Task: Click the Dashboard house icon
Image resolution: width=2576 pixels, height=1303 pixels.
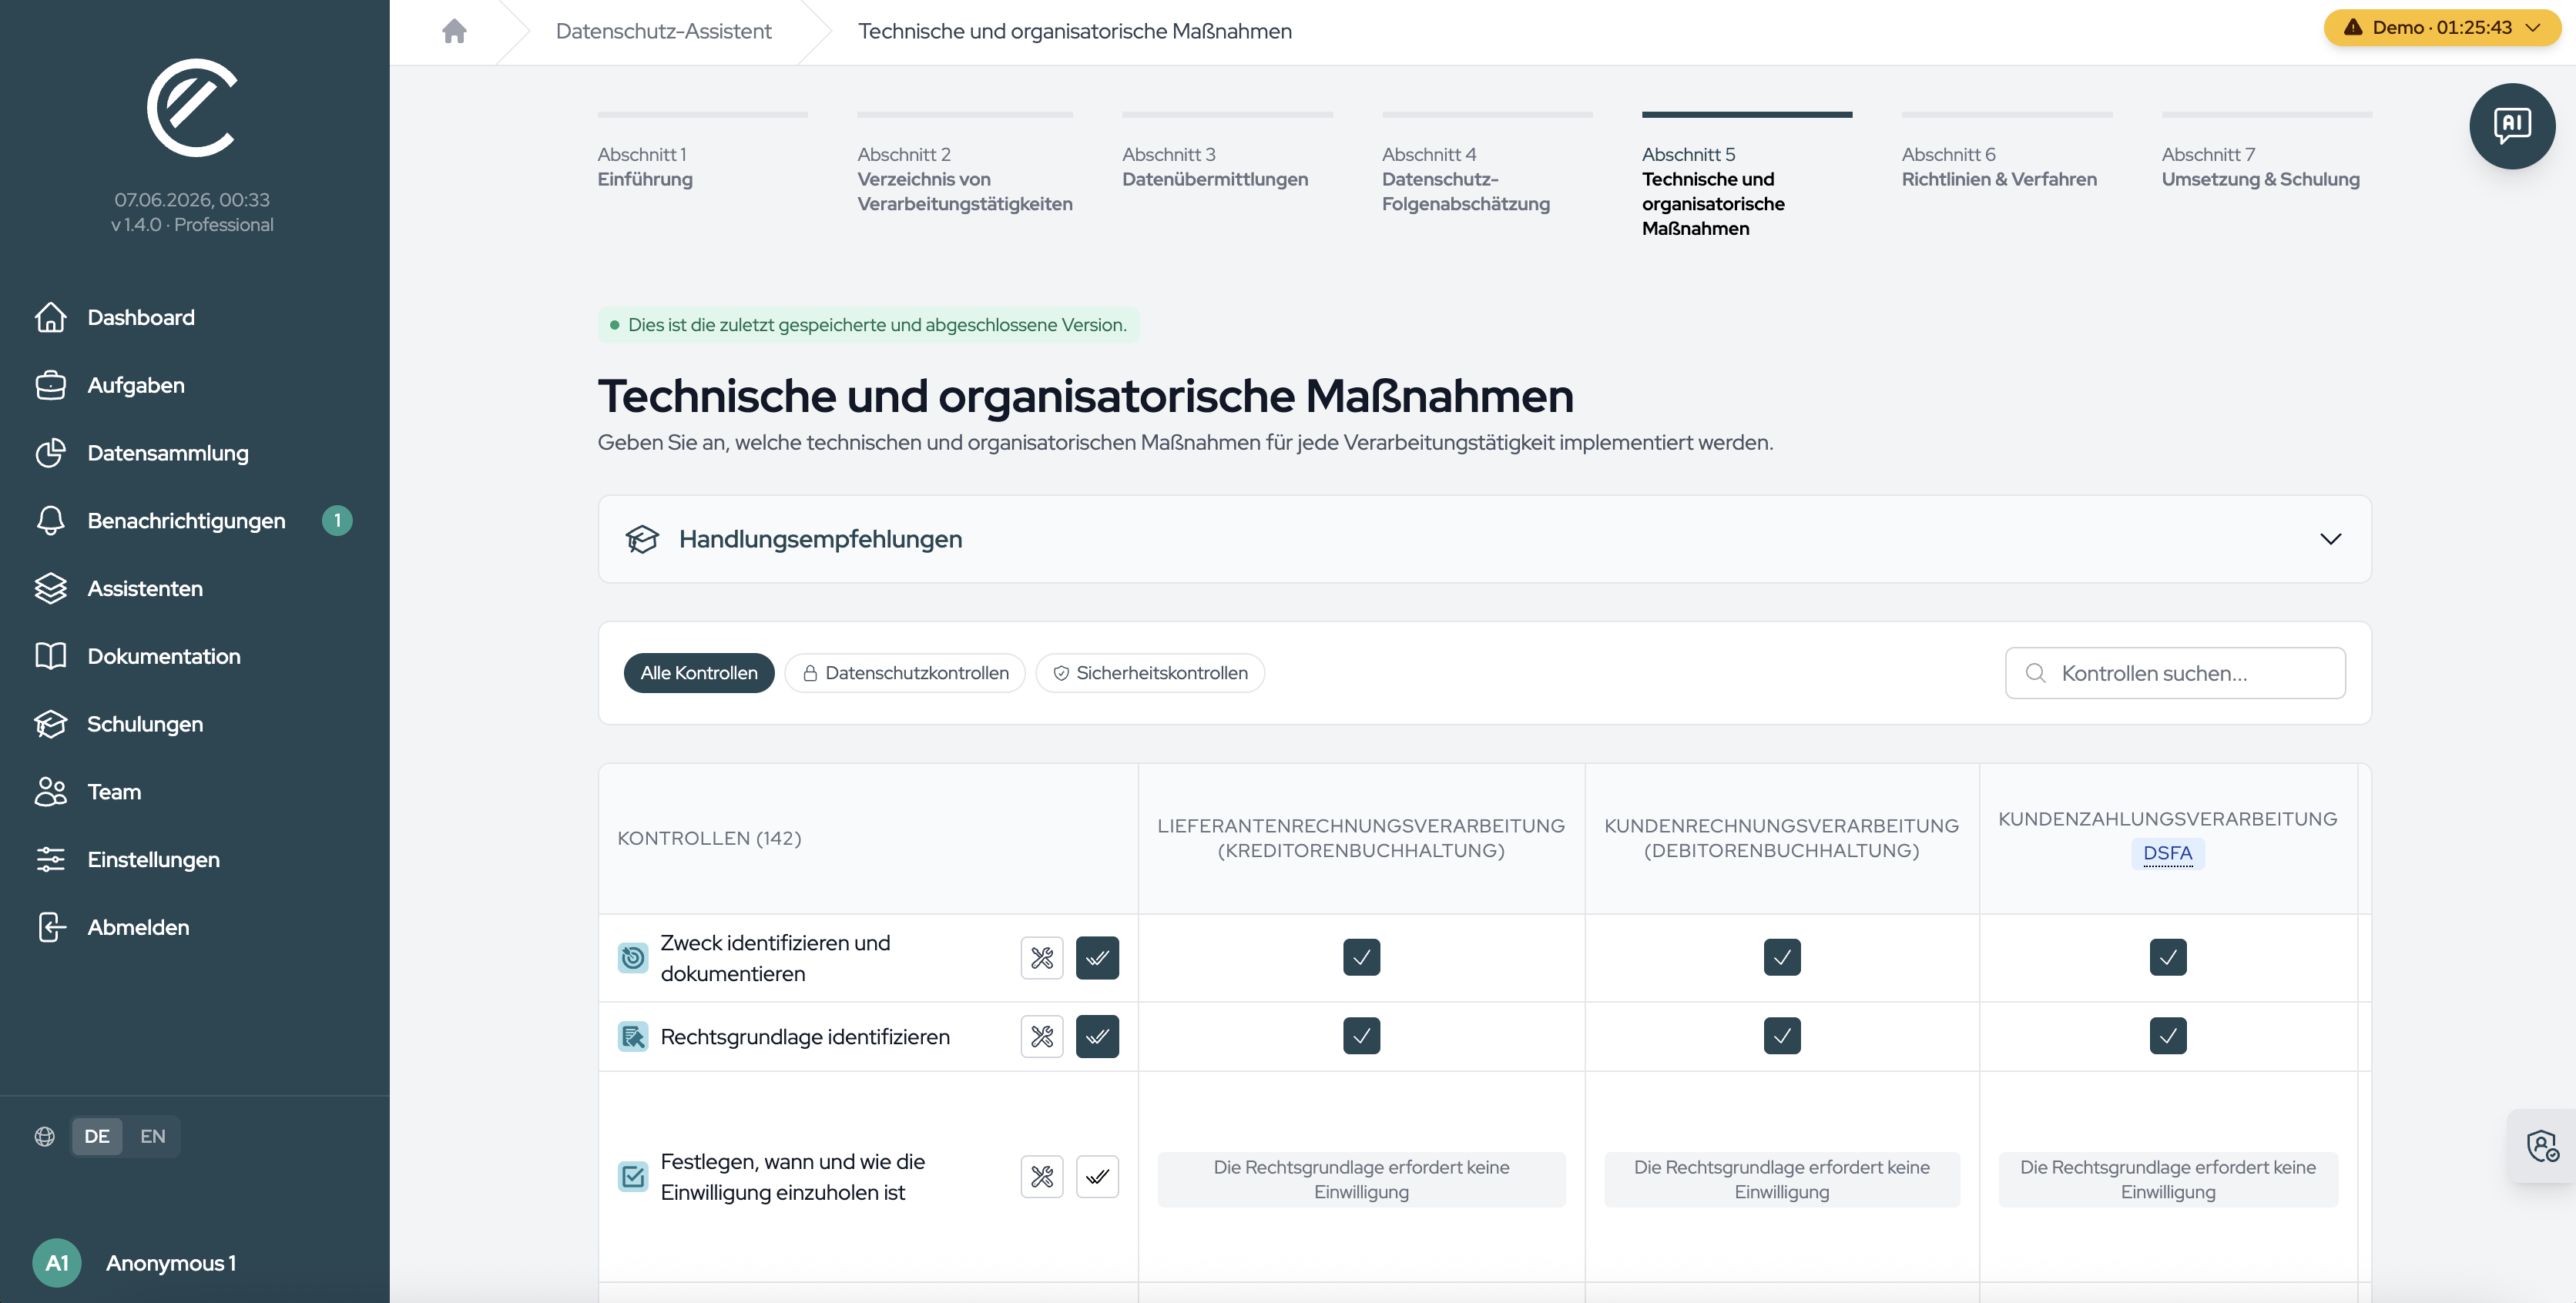Action: [x=50, y=317]
